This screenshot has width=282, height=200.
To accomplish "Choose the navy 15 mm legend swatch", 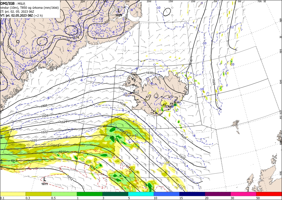I will [192, 194].
